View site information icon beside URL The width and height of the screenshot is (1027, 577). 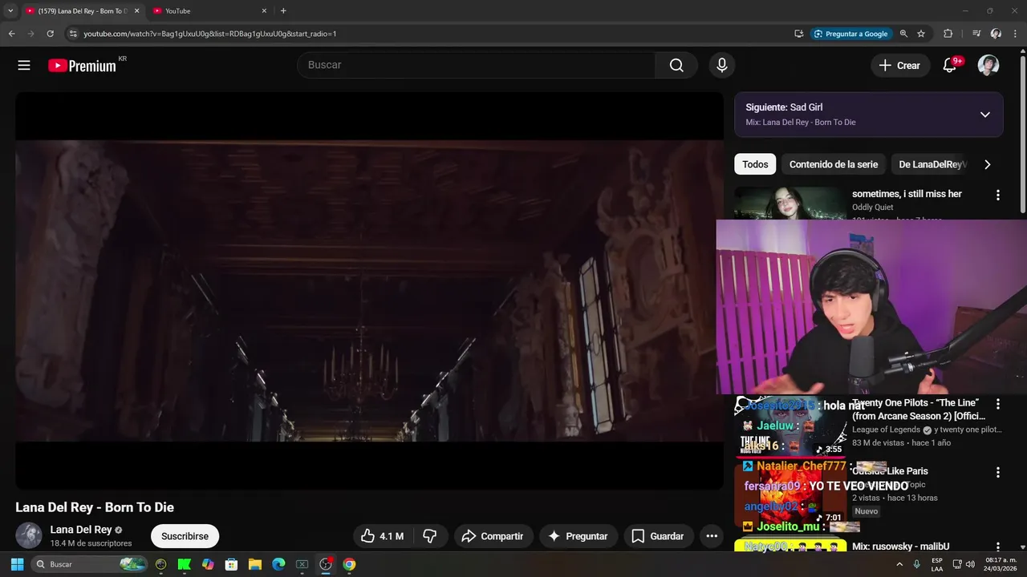click(x=72, y=34)
